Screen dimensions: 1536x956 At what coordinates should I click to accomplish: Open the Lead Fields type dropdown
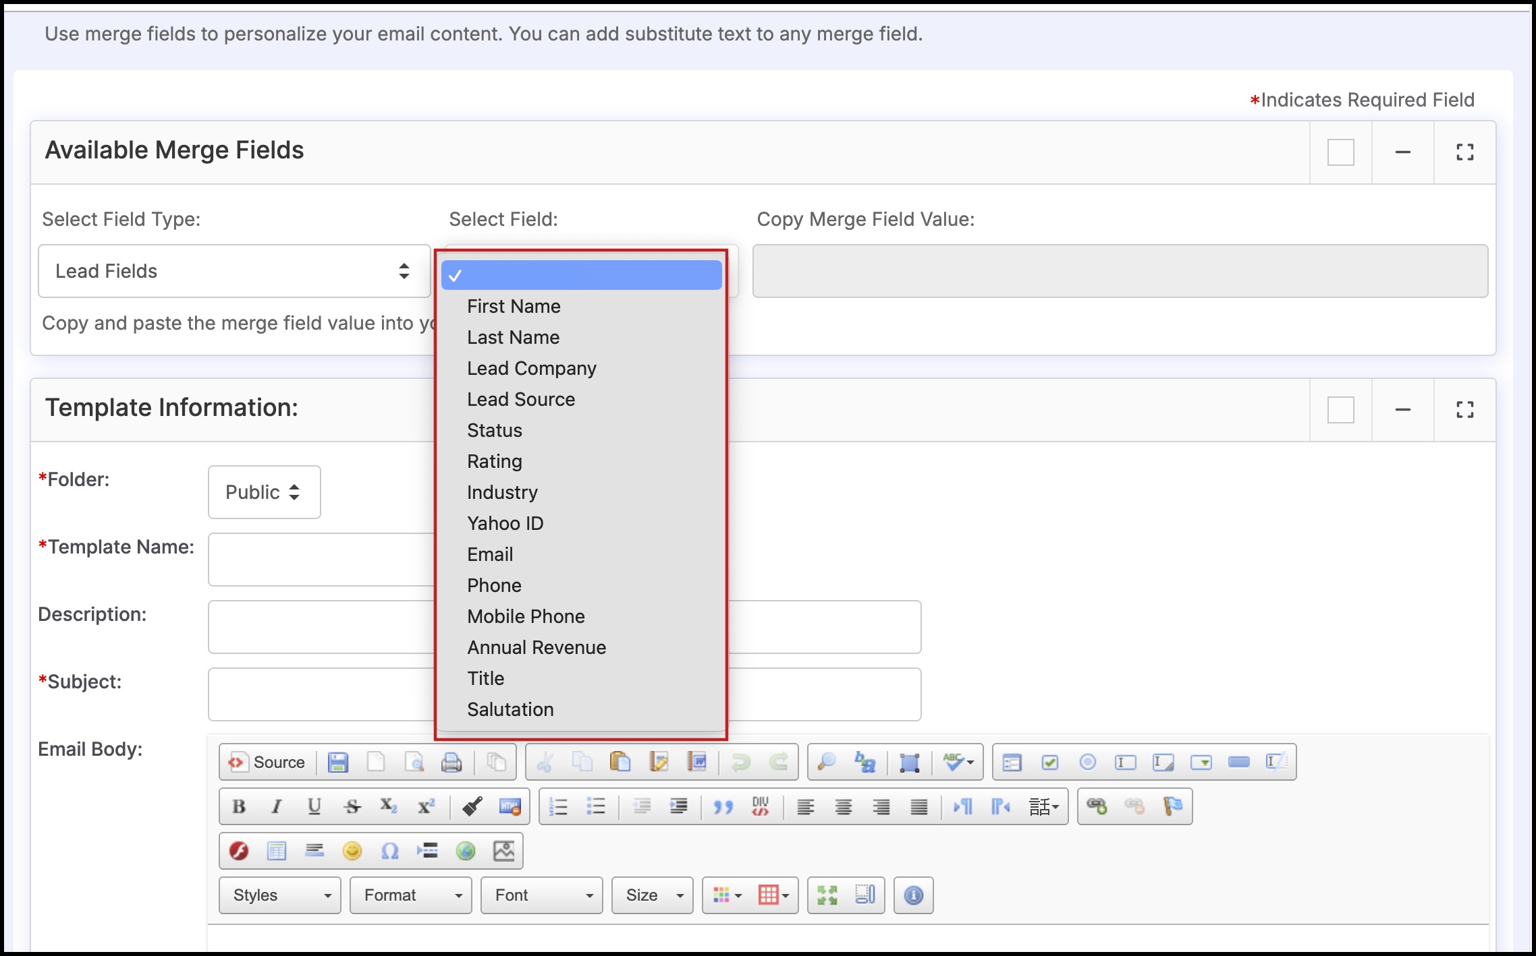234,271
